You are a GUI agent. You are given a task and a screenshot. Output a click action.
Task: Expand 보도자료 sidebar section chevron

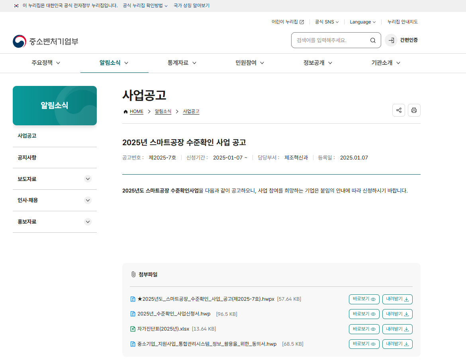click(x=88, y=179)
